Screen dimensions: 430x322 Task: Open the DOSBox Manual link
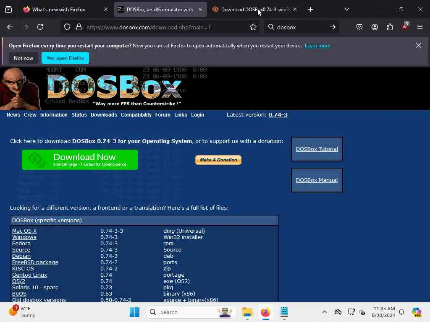(x=317, y=180)
